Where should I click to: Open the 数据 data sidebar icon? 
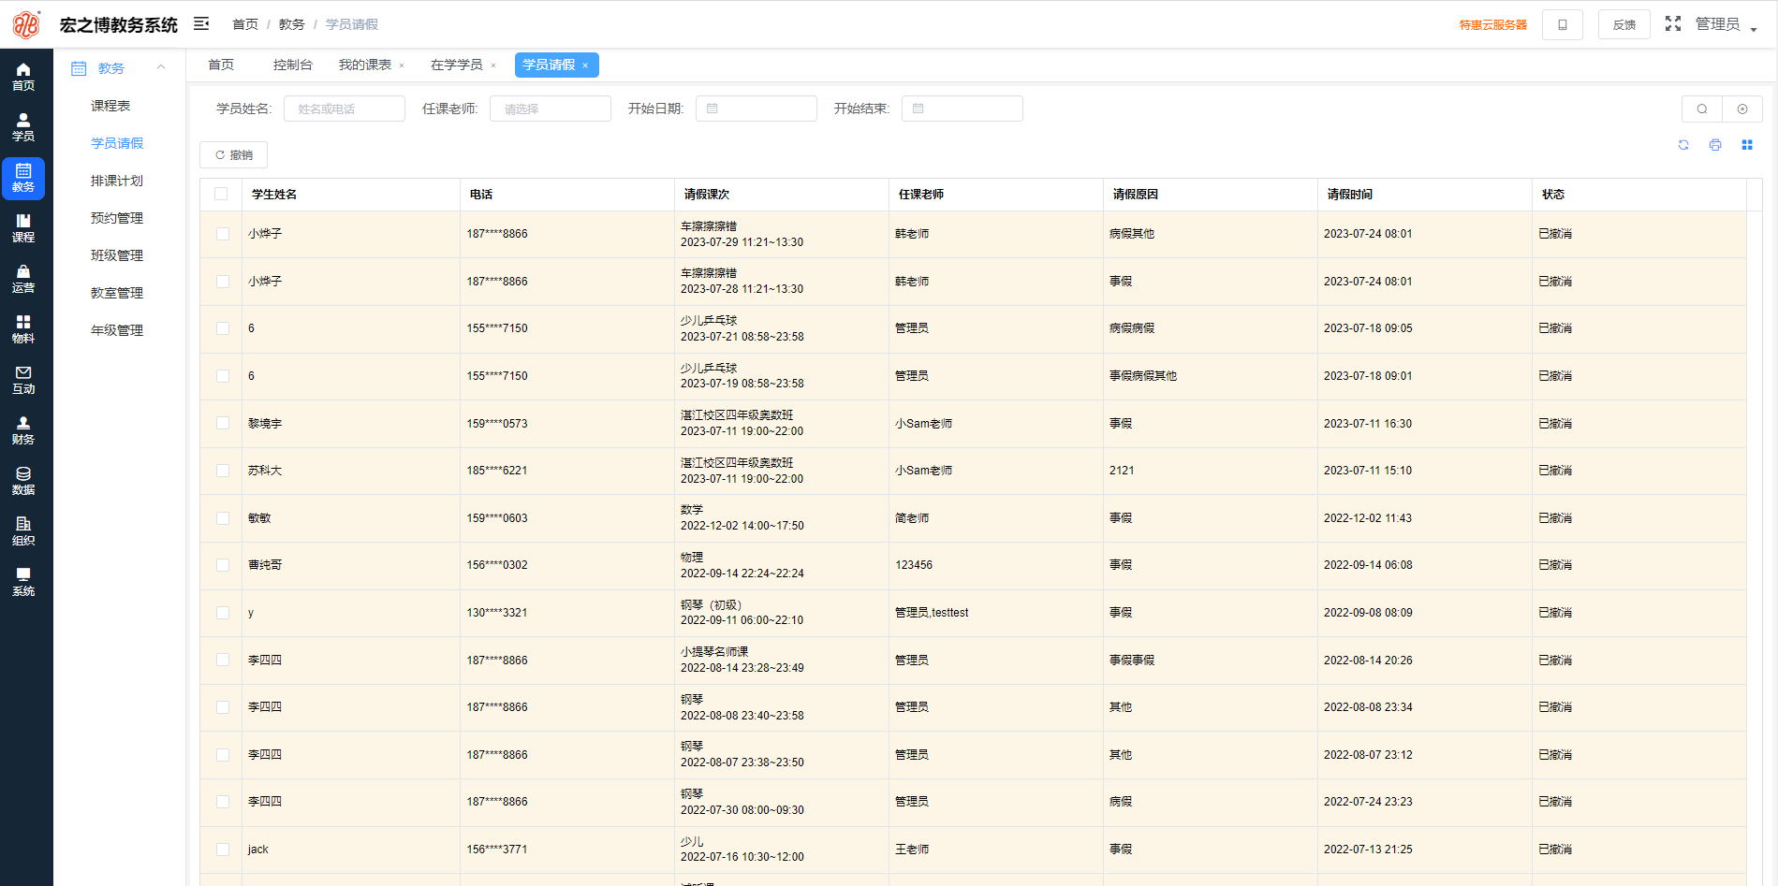[x=23, y=481]
